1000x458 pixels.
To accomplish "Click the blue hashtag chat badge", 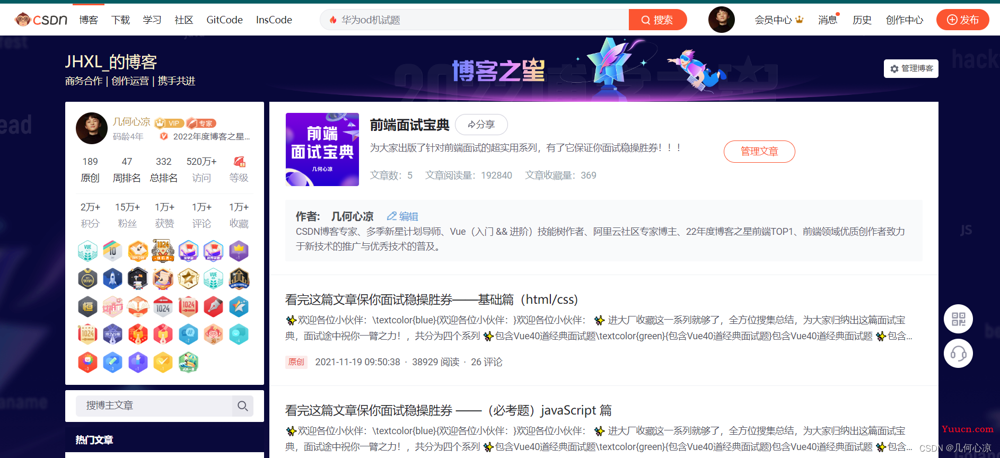I will point(188,334).
